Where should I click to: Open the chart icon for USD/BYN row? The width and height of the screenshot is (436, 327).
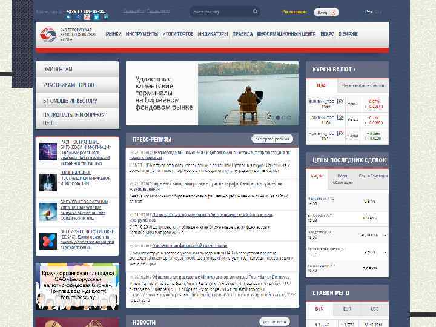(340, 117)
